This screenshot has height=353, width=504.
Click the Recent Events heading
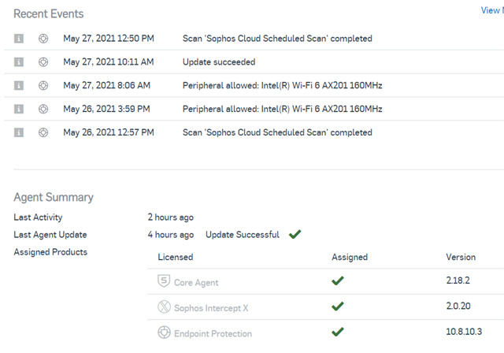pos(49,14)
